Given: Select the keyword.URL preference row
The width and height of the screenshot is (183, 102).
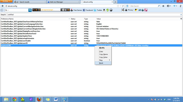Looking at the screenshot, I should coord(91,45).
